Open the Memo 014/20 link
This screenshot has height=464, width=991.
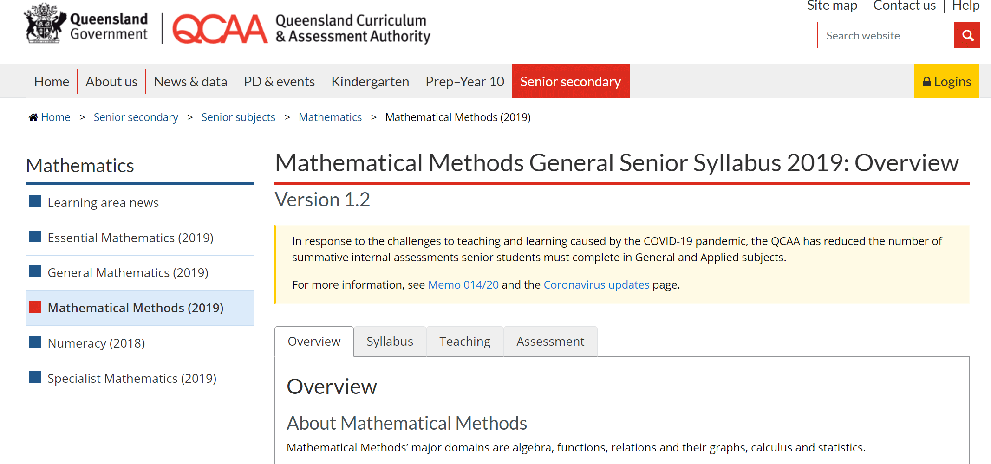463,284
